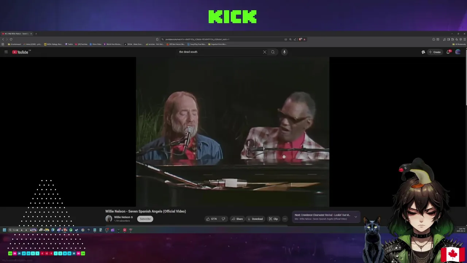This screenshot has height=263, width=467.
Task: Open YouTube notifications bell
Action: coord(448,52)
